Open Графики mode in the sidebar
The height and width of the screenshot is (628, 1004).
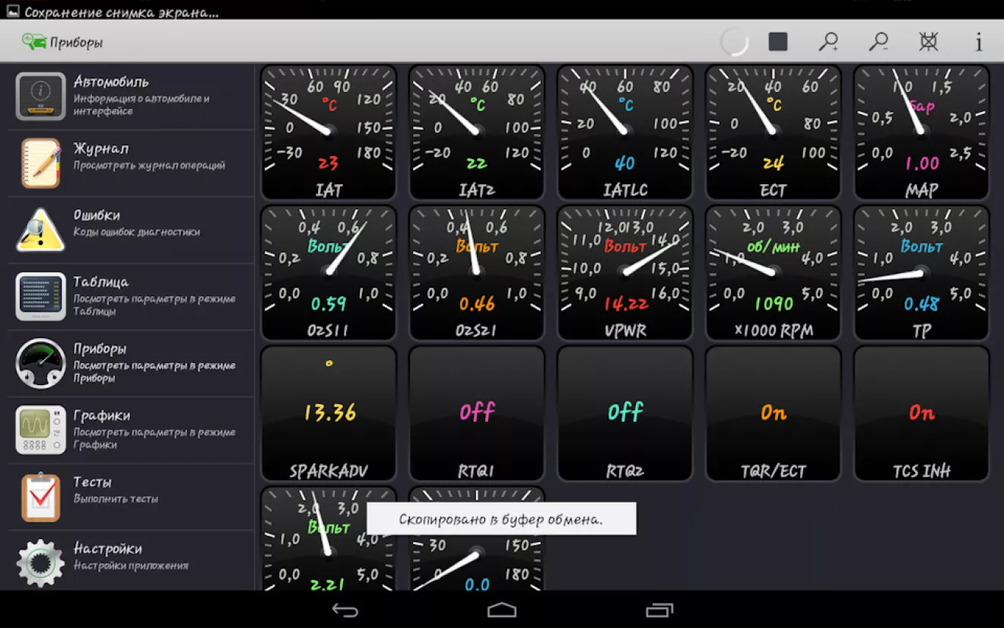pos(131,429)
